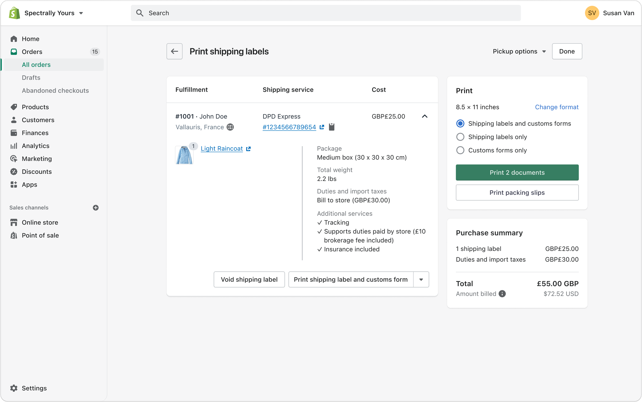
Task: Add a sales channel via plus icon
Action: (x=96, y=208)
